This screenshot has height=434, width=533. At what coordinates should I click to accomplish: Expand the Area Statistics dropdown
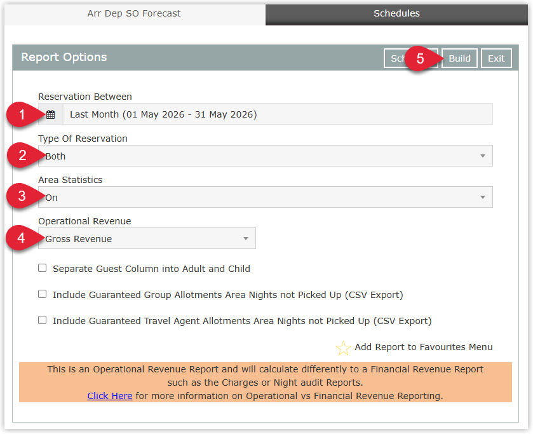265,197
